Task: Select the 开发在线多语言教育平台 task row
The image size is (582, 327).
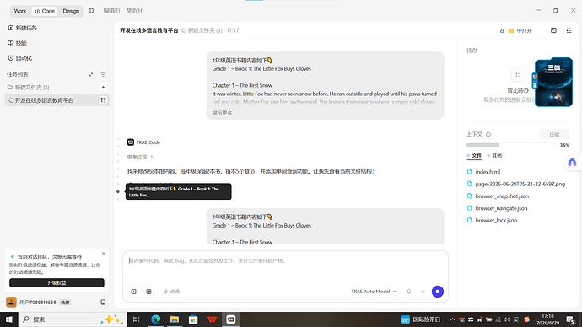Action: (57, 100)
